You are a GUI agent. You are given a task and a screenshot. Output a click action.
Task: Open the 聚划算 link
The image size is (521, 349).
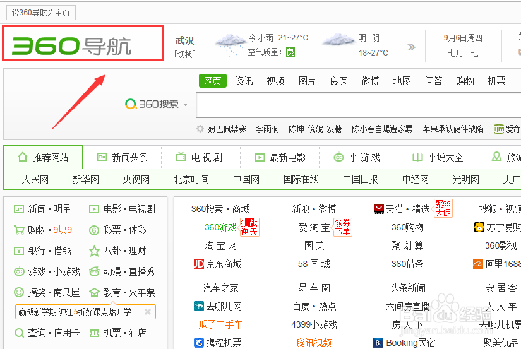coord(407,245)
